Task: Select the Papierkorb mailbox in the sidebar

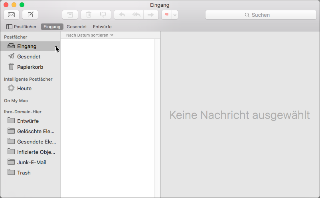Action: [30, 67]
